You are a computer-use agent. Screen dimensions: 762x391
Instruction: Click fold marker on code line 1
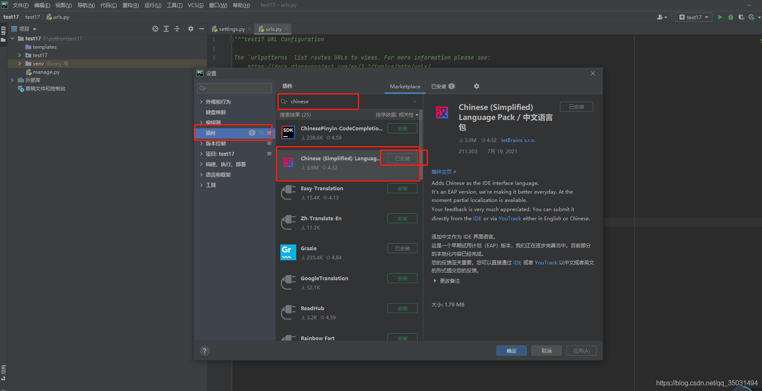pyautogui.click(x=232, y=40)
